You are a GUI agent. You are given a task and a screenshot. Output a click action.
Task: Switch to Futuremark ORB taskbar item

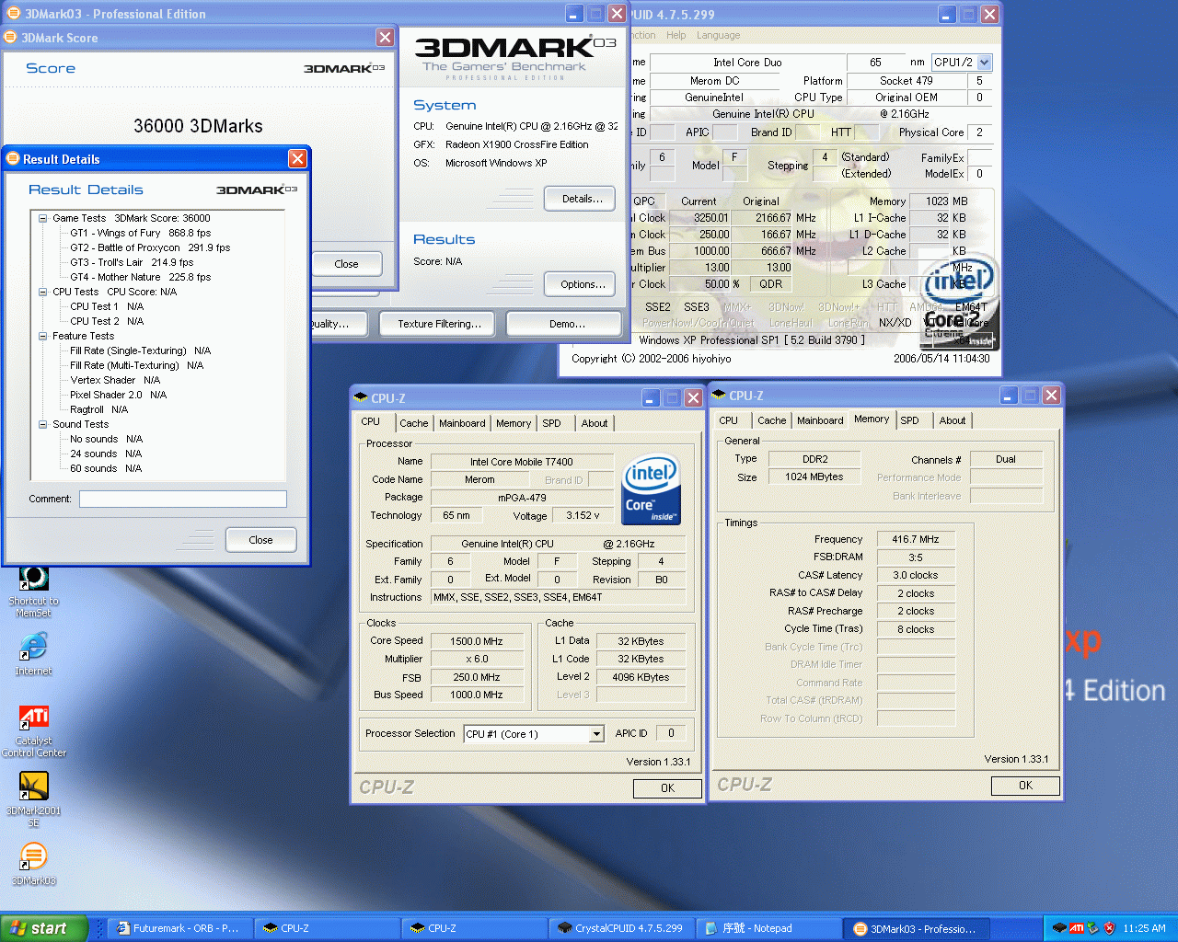pos(179,928)
